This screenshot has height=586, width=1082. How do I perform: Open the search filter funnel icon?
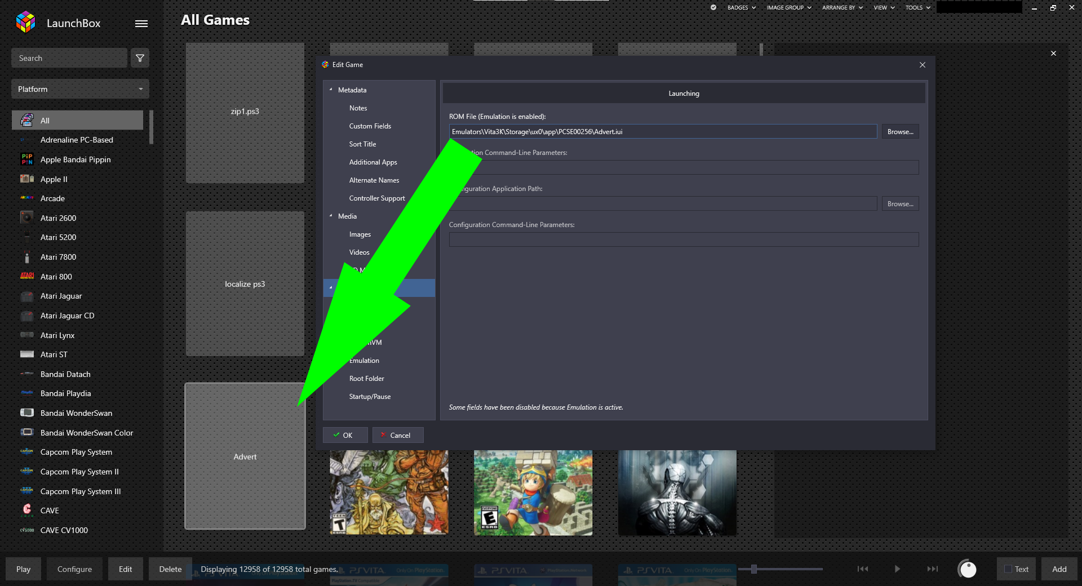[x=140, y=58]
